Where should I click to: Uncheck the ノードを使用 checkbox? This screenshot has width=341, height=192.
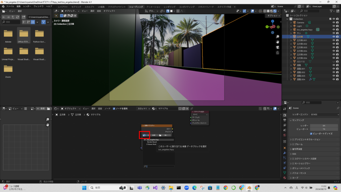[x=114, y=109]
